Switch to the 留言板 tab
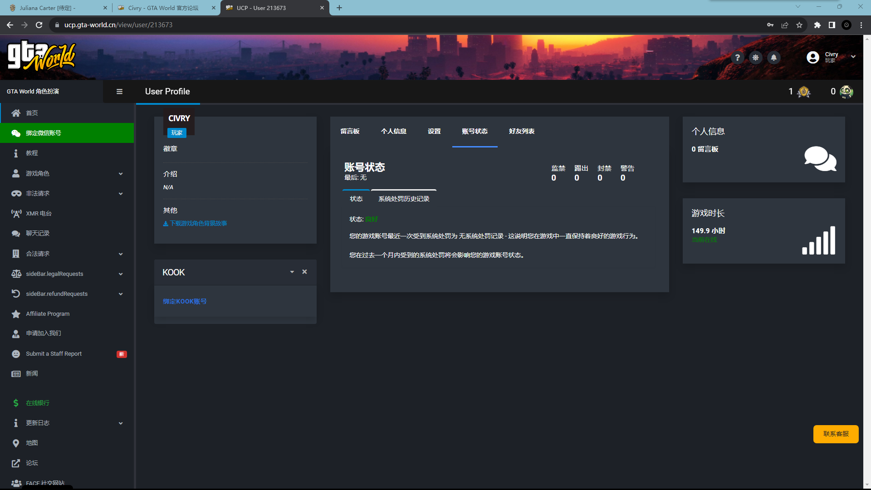The image size is (871, 490). coord(350,131)
